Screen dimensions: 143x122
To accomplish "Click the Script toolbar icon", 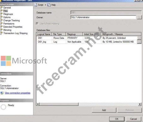I will [36, 5].
